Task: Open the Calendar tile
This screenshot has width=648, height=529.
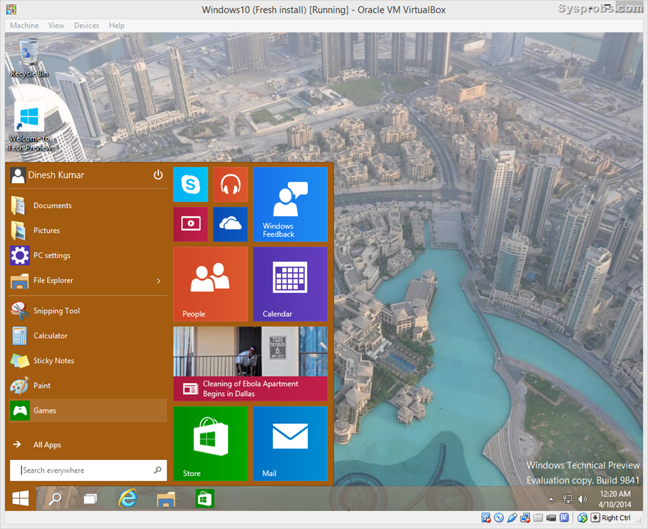Action: (x=290, y=284)
